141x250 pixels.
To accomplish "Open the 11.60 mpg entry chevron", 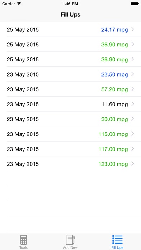I will (x=132, y=104).
